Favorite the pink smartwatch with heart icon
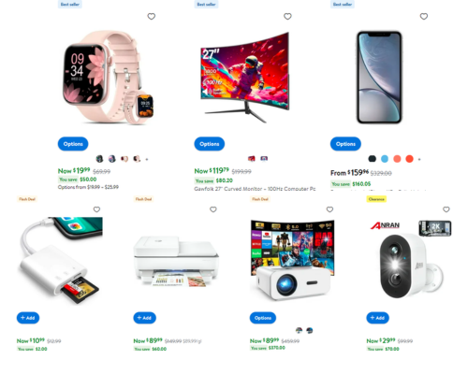 click(152, 16)
